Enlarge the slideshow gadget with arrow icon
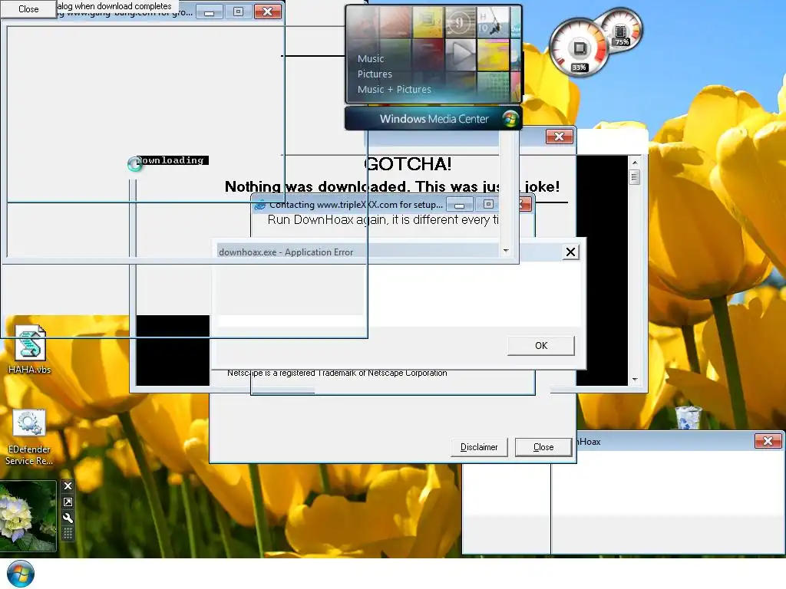Screen dimensions: 786x589 [68, 502]
